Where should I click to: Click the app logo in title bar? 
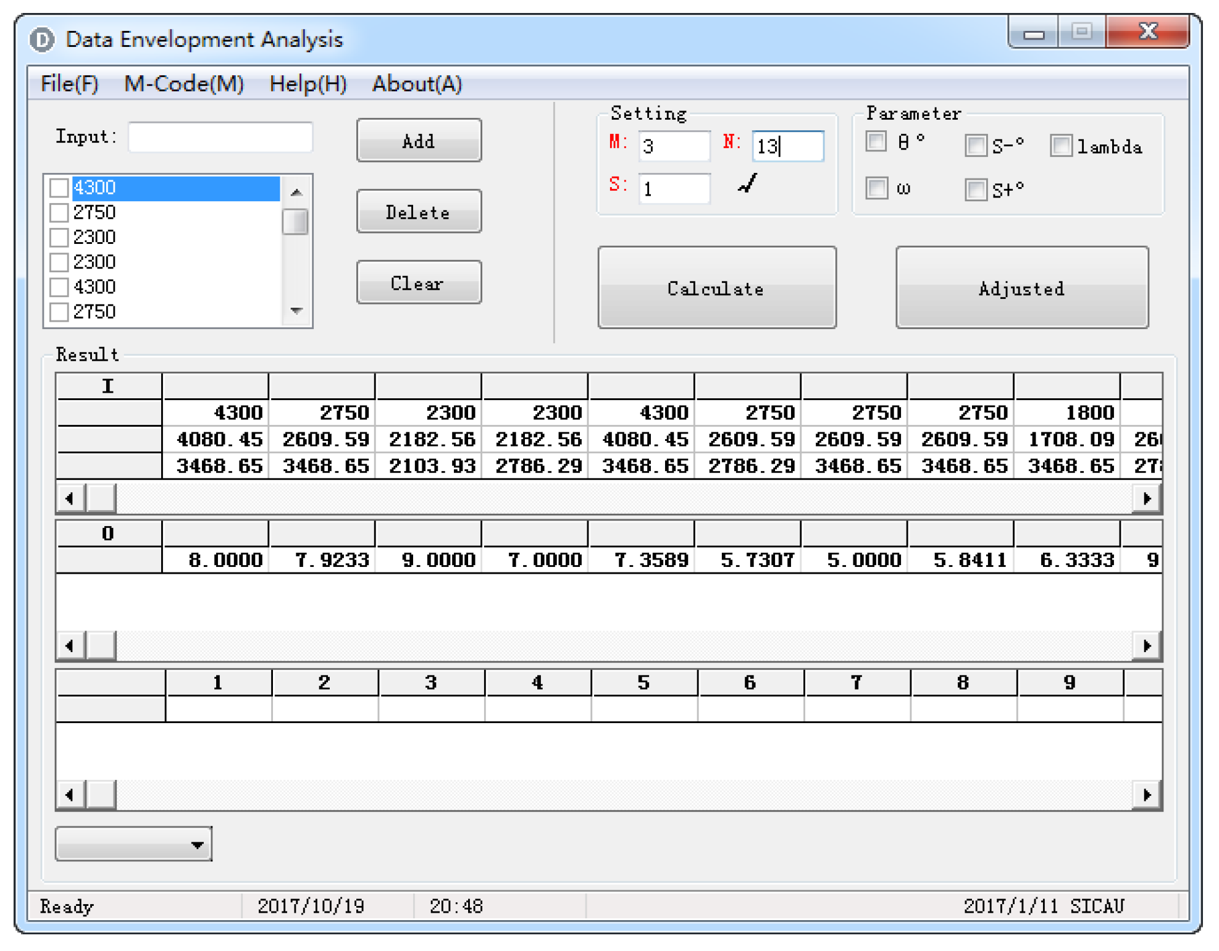[42, 40]
